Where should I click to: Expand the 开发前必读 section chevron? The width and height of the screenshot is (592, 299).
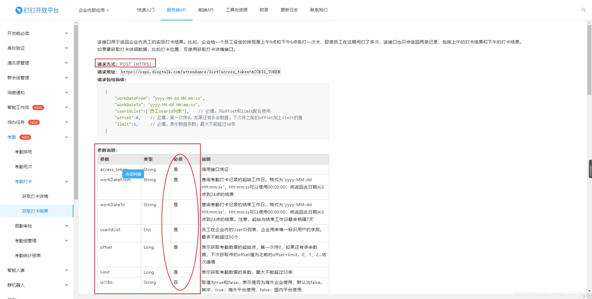click(x=67, y=33)
